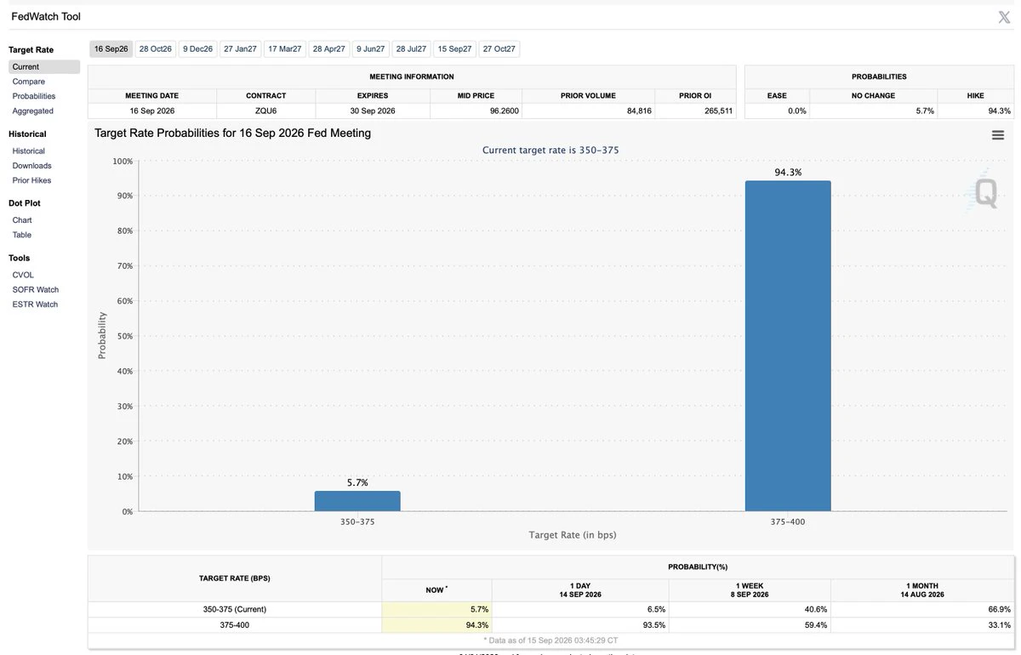
Task: Select the 15 Sep27 meeting tab
Action: (x=455, y=49)
